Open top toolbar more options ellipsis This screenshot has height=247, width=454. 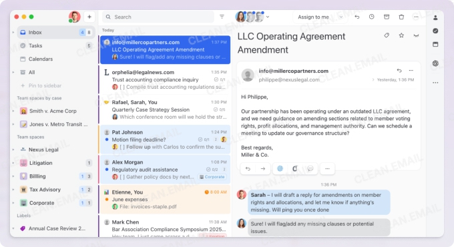point(416,17)
